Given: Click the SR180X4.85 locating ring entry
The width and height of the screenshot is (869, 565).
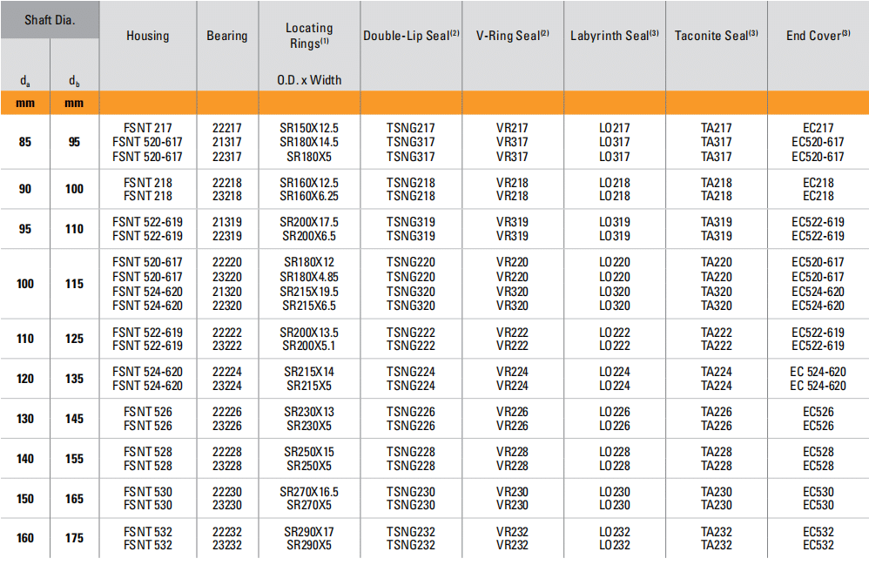Looking at the screenshot, I should tap(309, 277).
